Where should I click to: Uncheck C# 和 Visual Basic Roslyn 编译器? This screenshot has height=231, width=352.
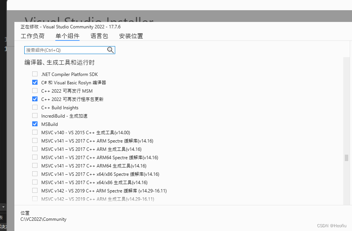(x=35, y=82)
